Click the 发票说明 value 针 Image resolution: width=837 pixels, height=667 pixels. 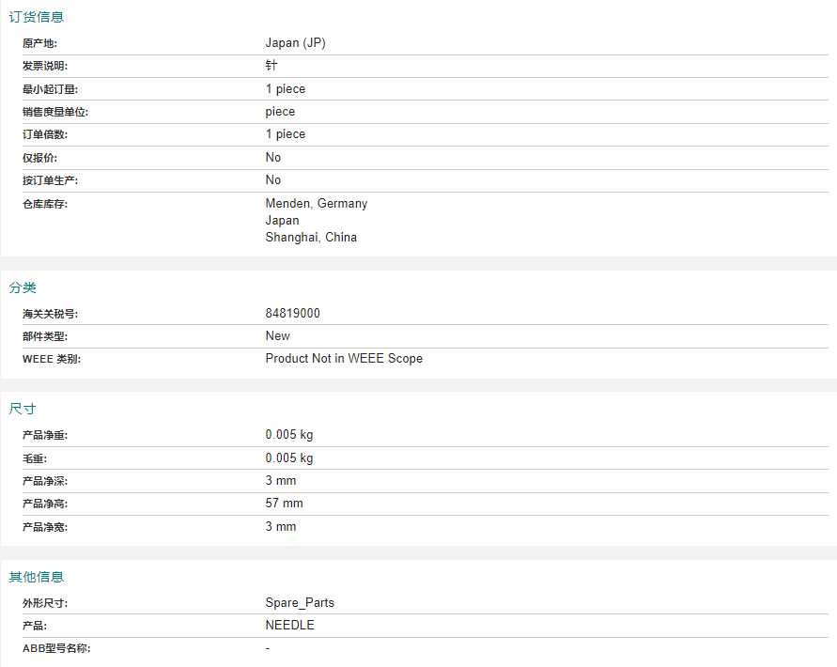(271, 65)
